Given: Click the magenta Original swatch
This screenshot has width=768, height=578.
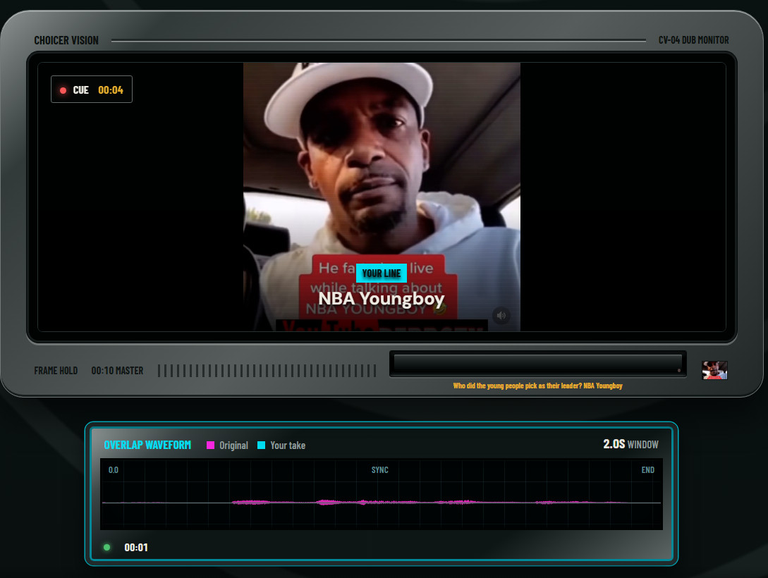Looking at the screenshot, I should click(211, 445).
